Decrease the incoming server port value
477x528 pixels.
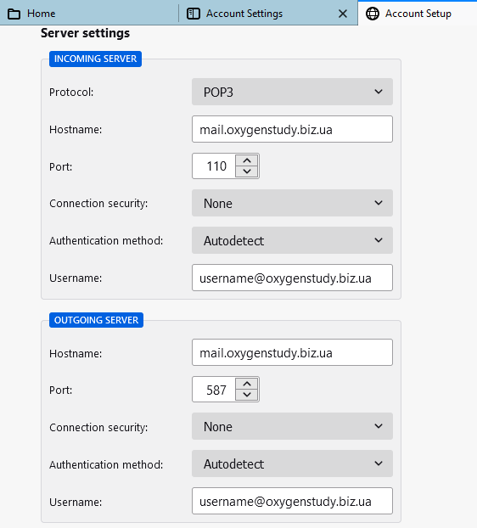(247, 171)
